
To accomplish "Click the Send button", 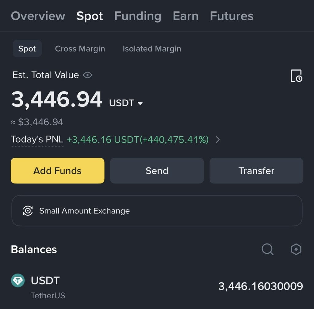I will (x=157, y=171).
